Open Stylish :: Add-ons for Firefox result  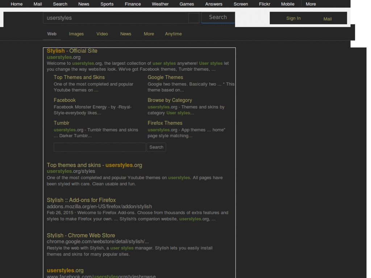click(81, 200)
